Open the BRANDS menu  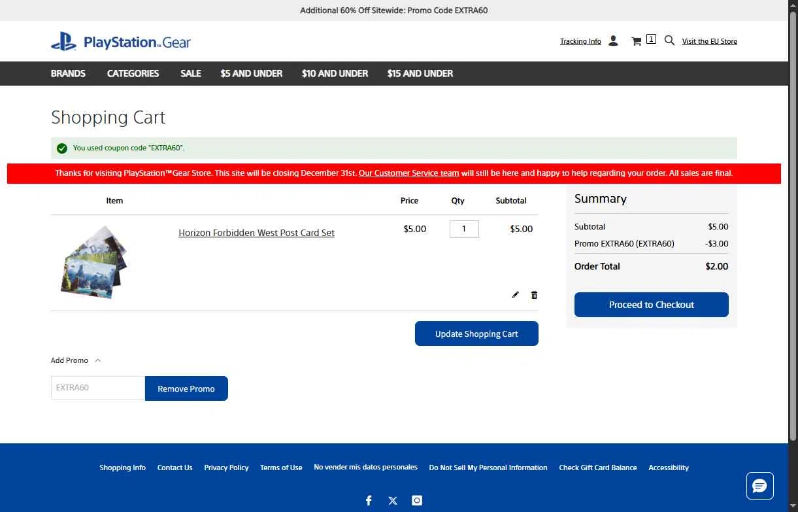68,73
